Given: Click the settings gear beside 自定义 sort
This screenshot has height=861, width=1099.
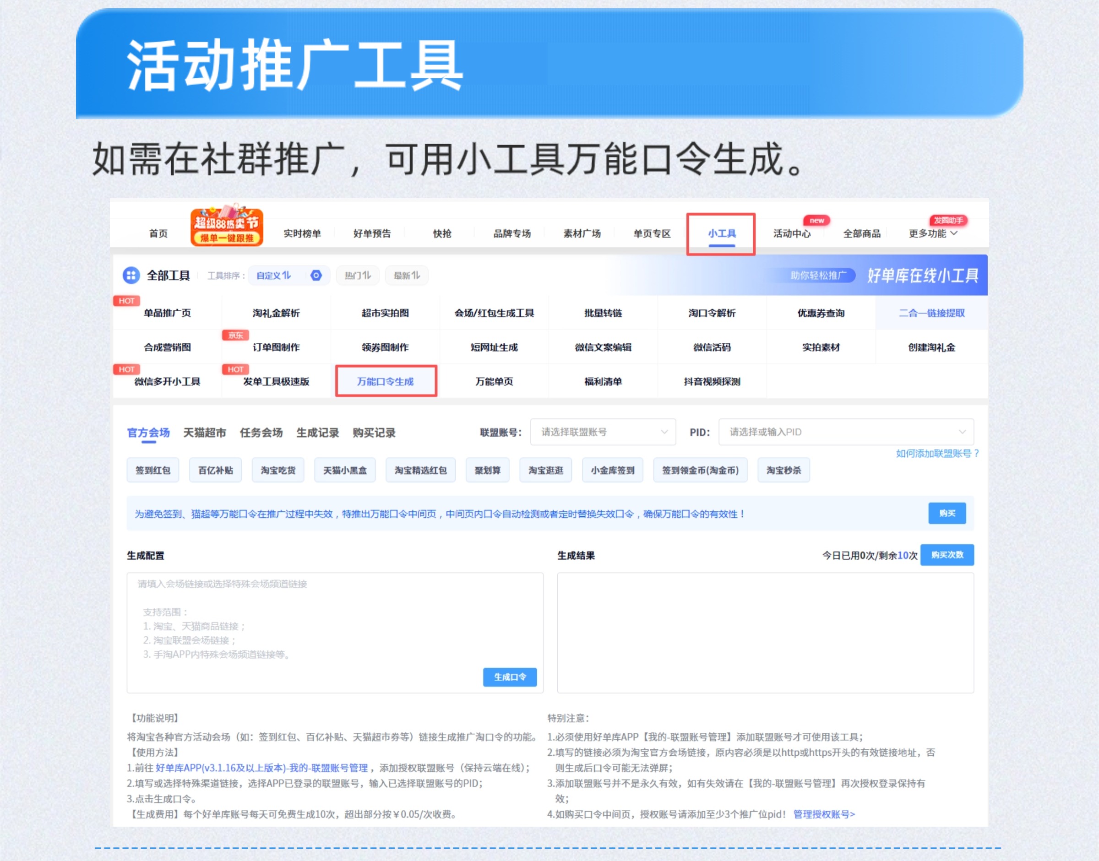Looking at the screenshot, I should coord(316,275).
